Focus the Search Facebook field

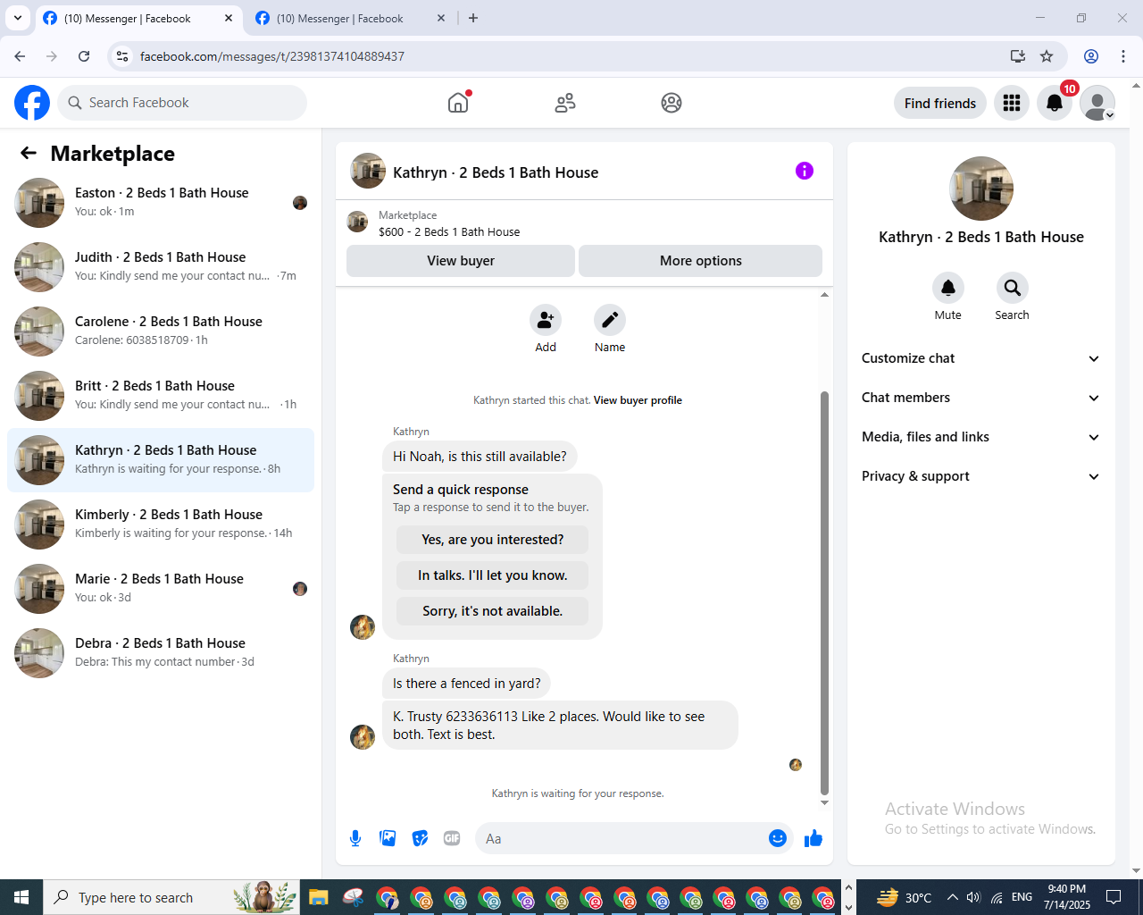[x=182, y=103]
